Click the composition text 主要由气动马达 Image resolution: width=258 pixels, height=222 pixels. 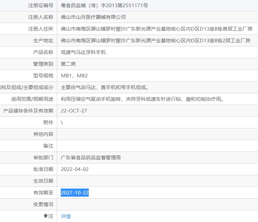click(x=78, y=87)
